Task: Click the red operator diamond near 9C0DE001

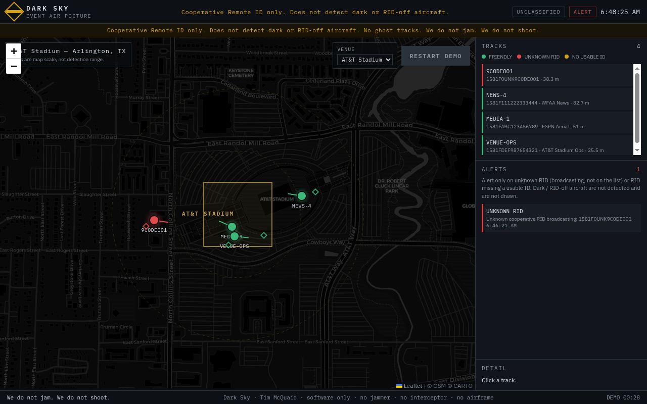Action: pyautogui.click(x=146, y=226)
